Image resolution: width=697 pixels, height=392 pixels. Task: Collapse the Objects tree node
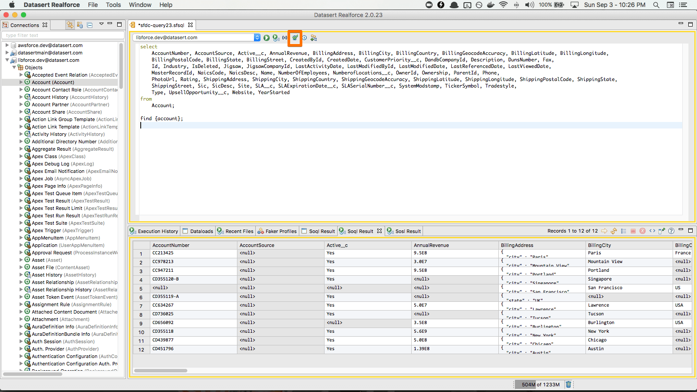click(14, 68)
